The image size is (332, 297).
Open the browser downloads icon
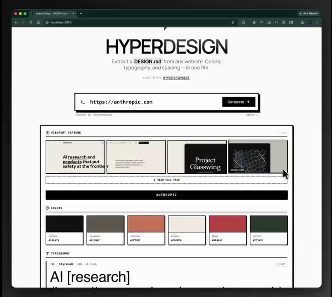pos(302,22)
